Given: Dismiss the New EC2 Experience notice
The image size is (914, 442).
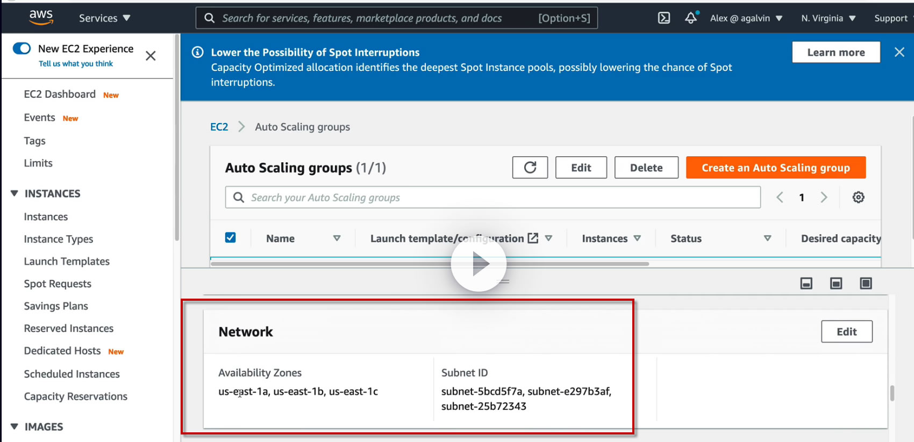Looking at the screenshot, I should (151, 56).
